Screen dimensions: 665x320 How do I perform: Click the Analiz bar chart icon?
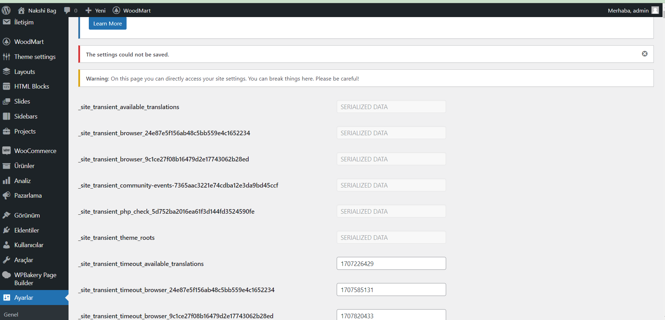(7, 181)
